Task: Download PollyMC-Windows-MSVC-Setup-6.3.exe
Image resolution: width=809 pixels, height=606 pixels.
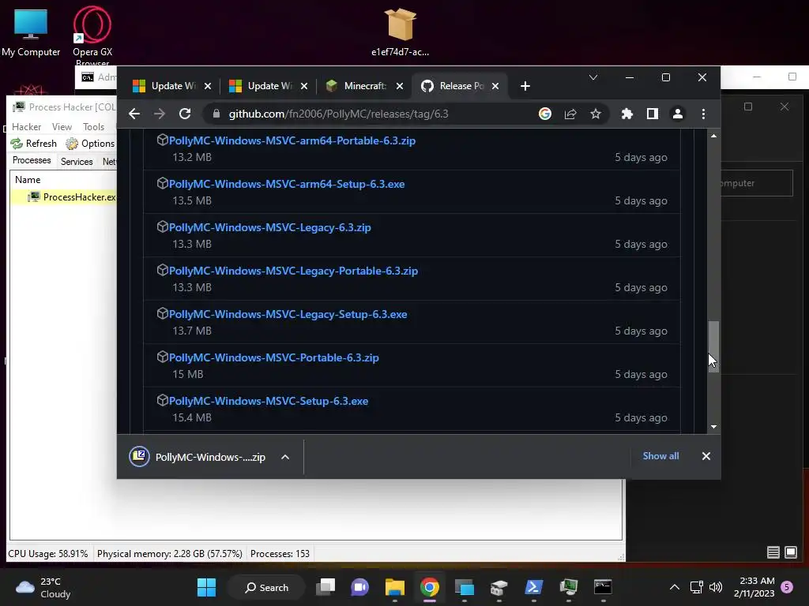Action: point(269,400)
